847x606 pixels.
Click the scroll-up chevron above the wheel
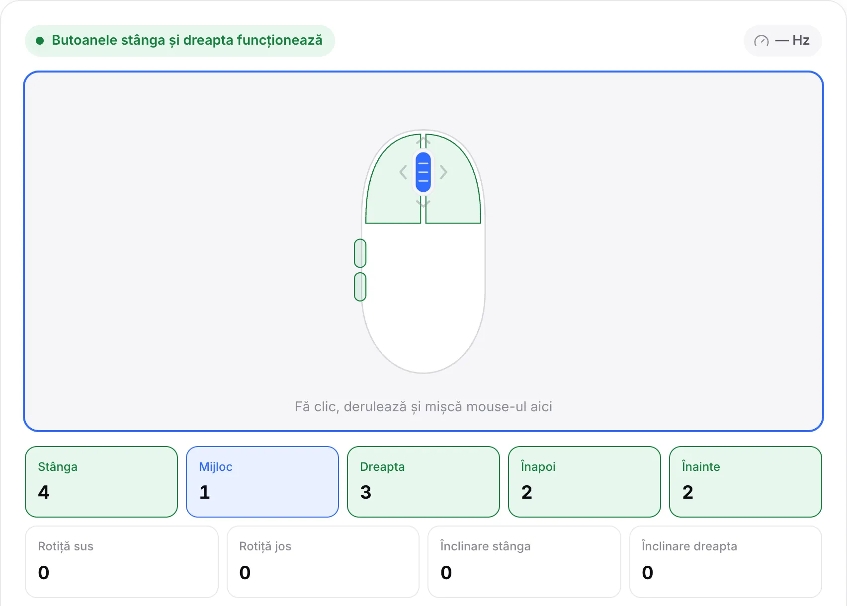(x=423, y=142)
